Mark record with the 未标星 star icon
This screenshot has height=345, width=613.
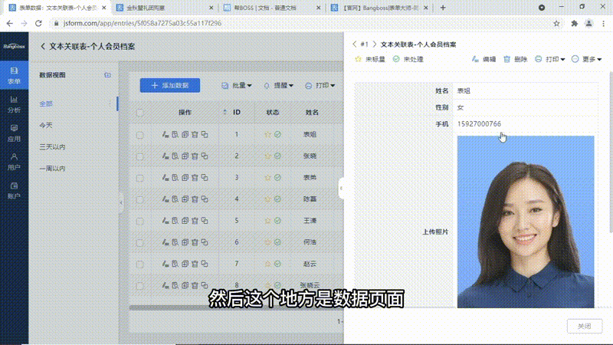pyautogui.click(x=358, y=59)
